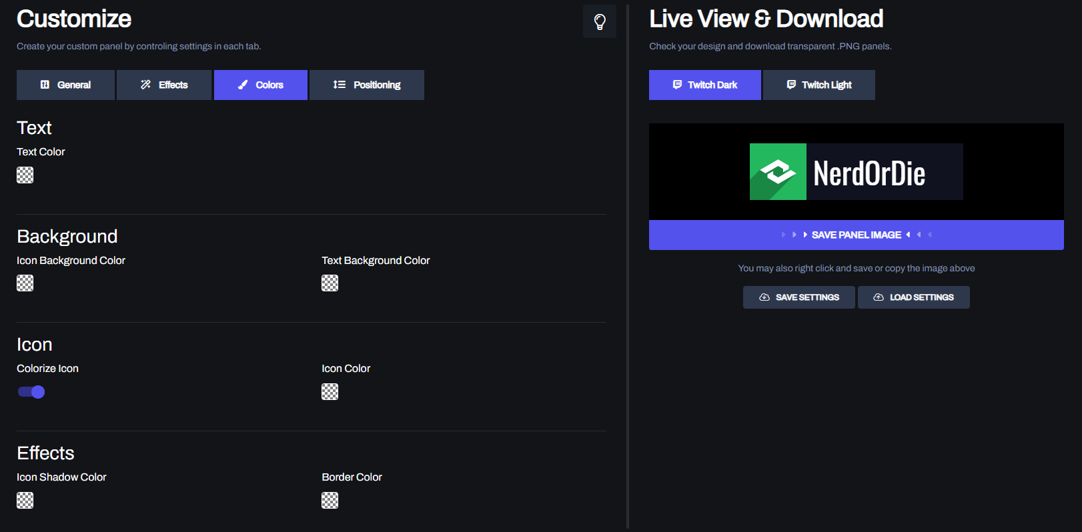Screen dimensions: 1082x532
Task: Click the Twitch logo in Twitch Dark
Action: click(x=677, y=85)
